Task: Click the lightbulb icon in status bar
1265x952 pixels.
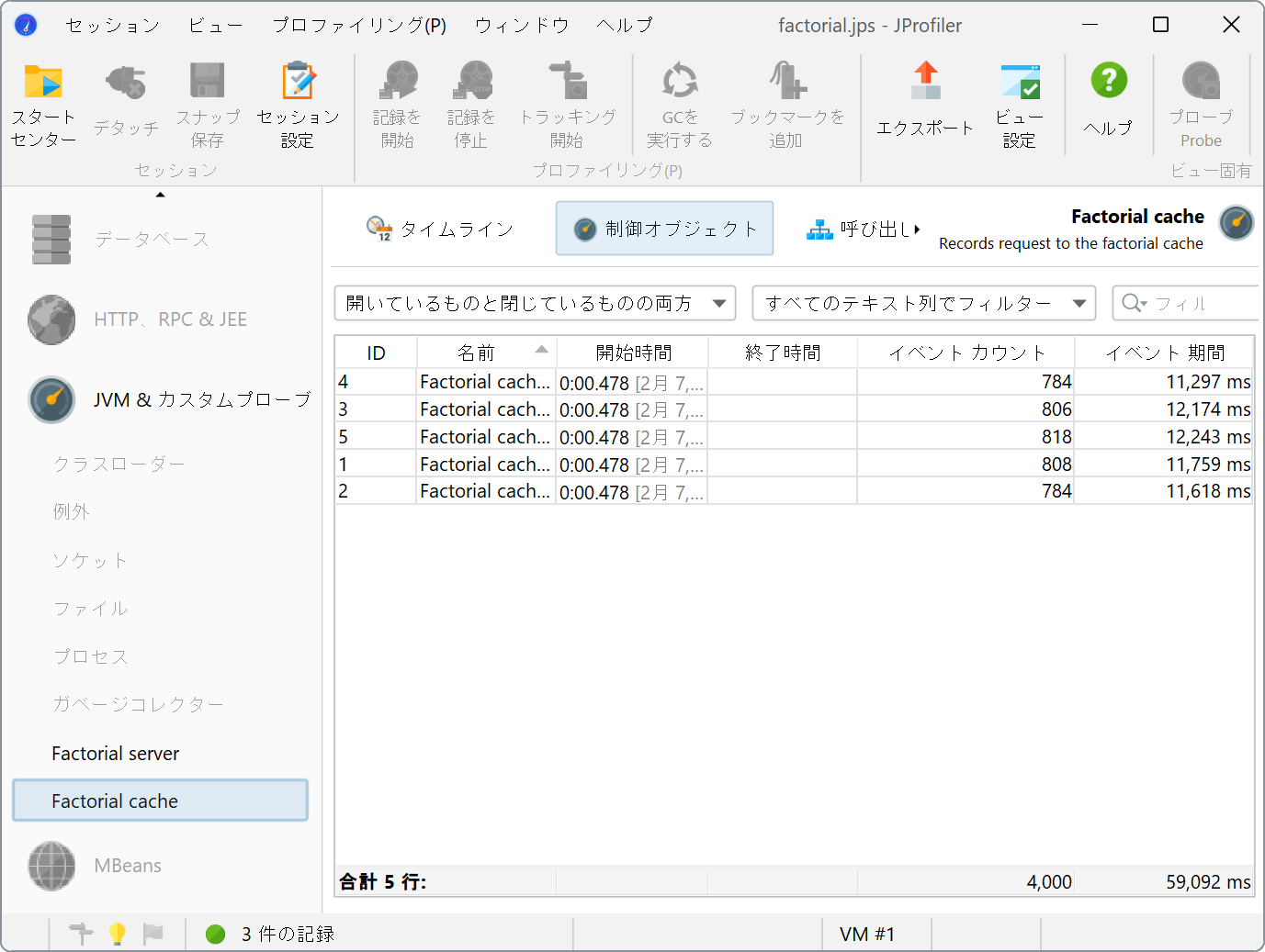Action: (118, 934)
